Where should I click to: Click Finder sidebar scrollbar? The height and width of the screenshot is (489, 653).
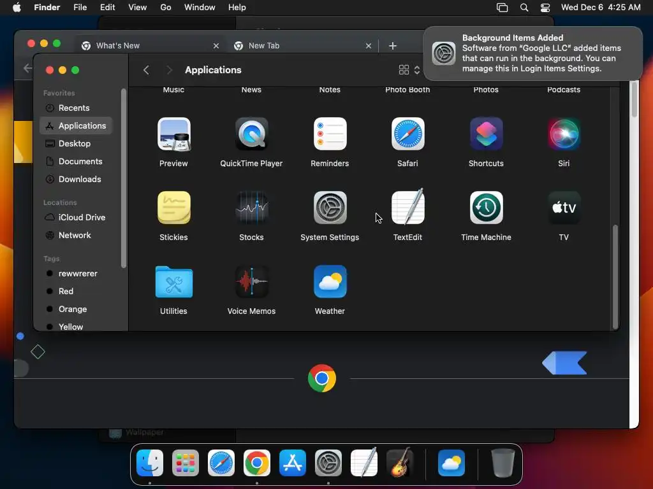tap(123, 178)
